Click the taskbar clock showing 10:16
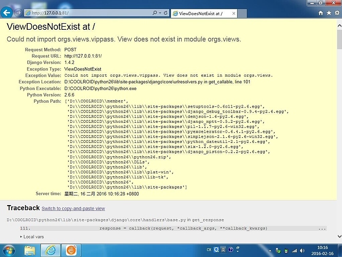The width and height of the screenshot is (342, 257). coord(322,250)
